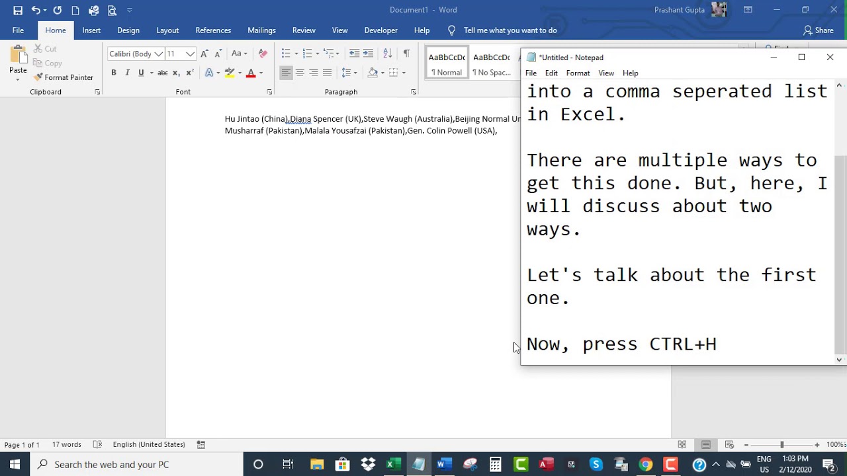Toggle superscript formatting

click(x=189, y=73)
